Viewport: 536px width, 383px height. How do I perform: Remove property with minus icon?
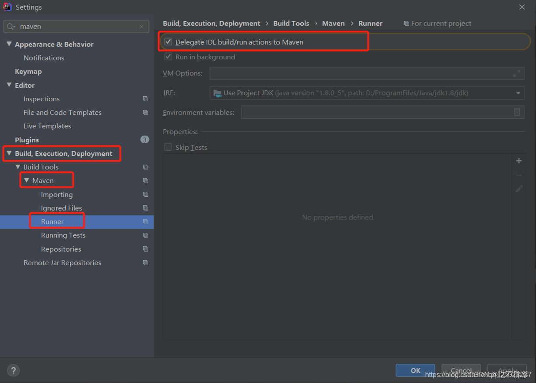coord(519,175)
